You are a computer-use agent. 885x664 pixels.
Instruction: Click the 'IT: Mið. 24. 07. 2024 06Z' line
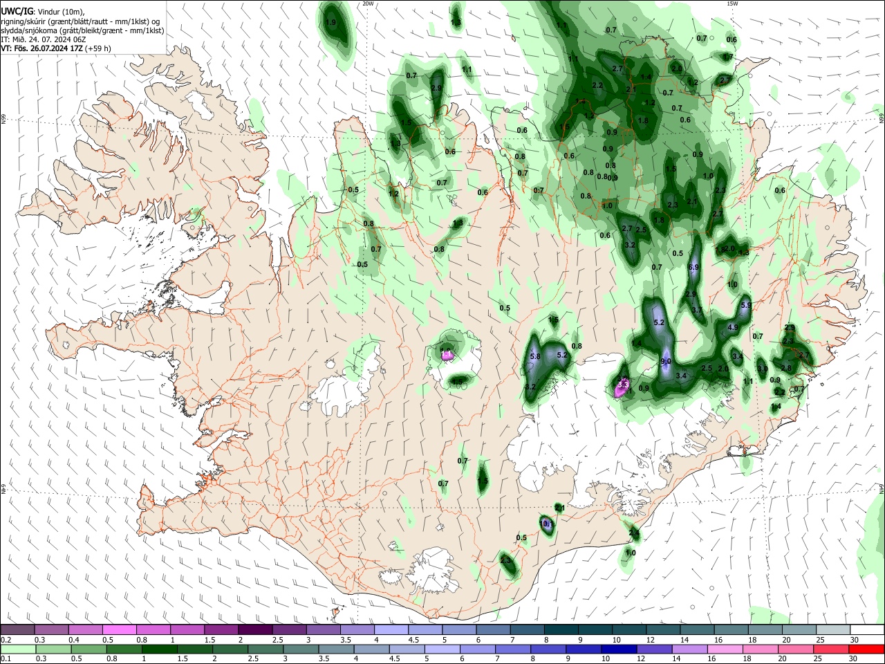pos(43,39)
